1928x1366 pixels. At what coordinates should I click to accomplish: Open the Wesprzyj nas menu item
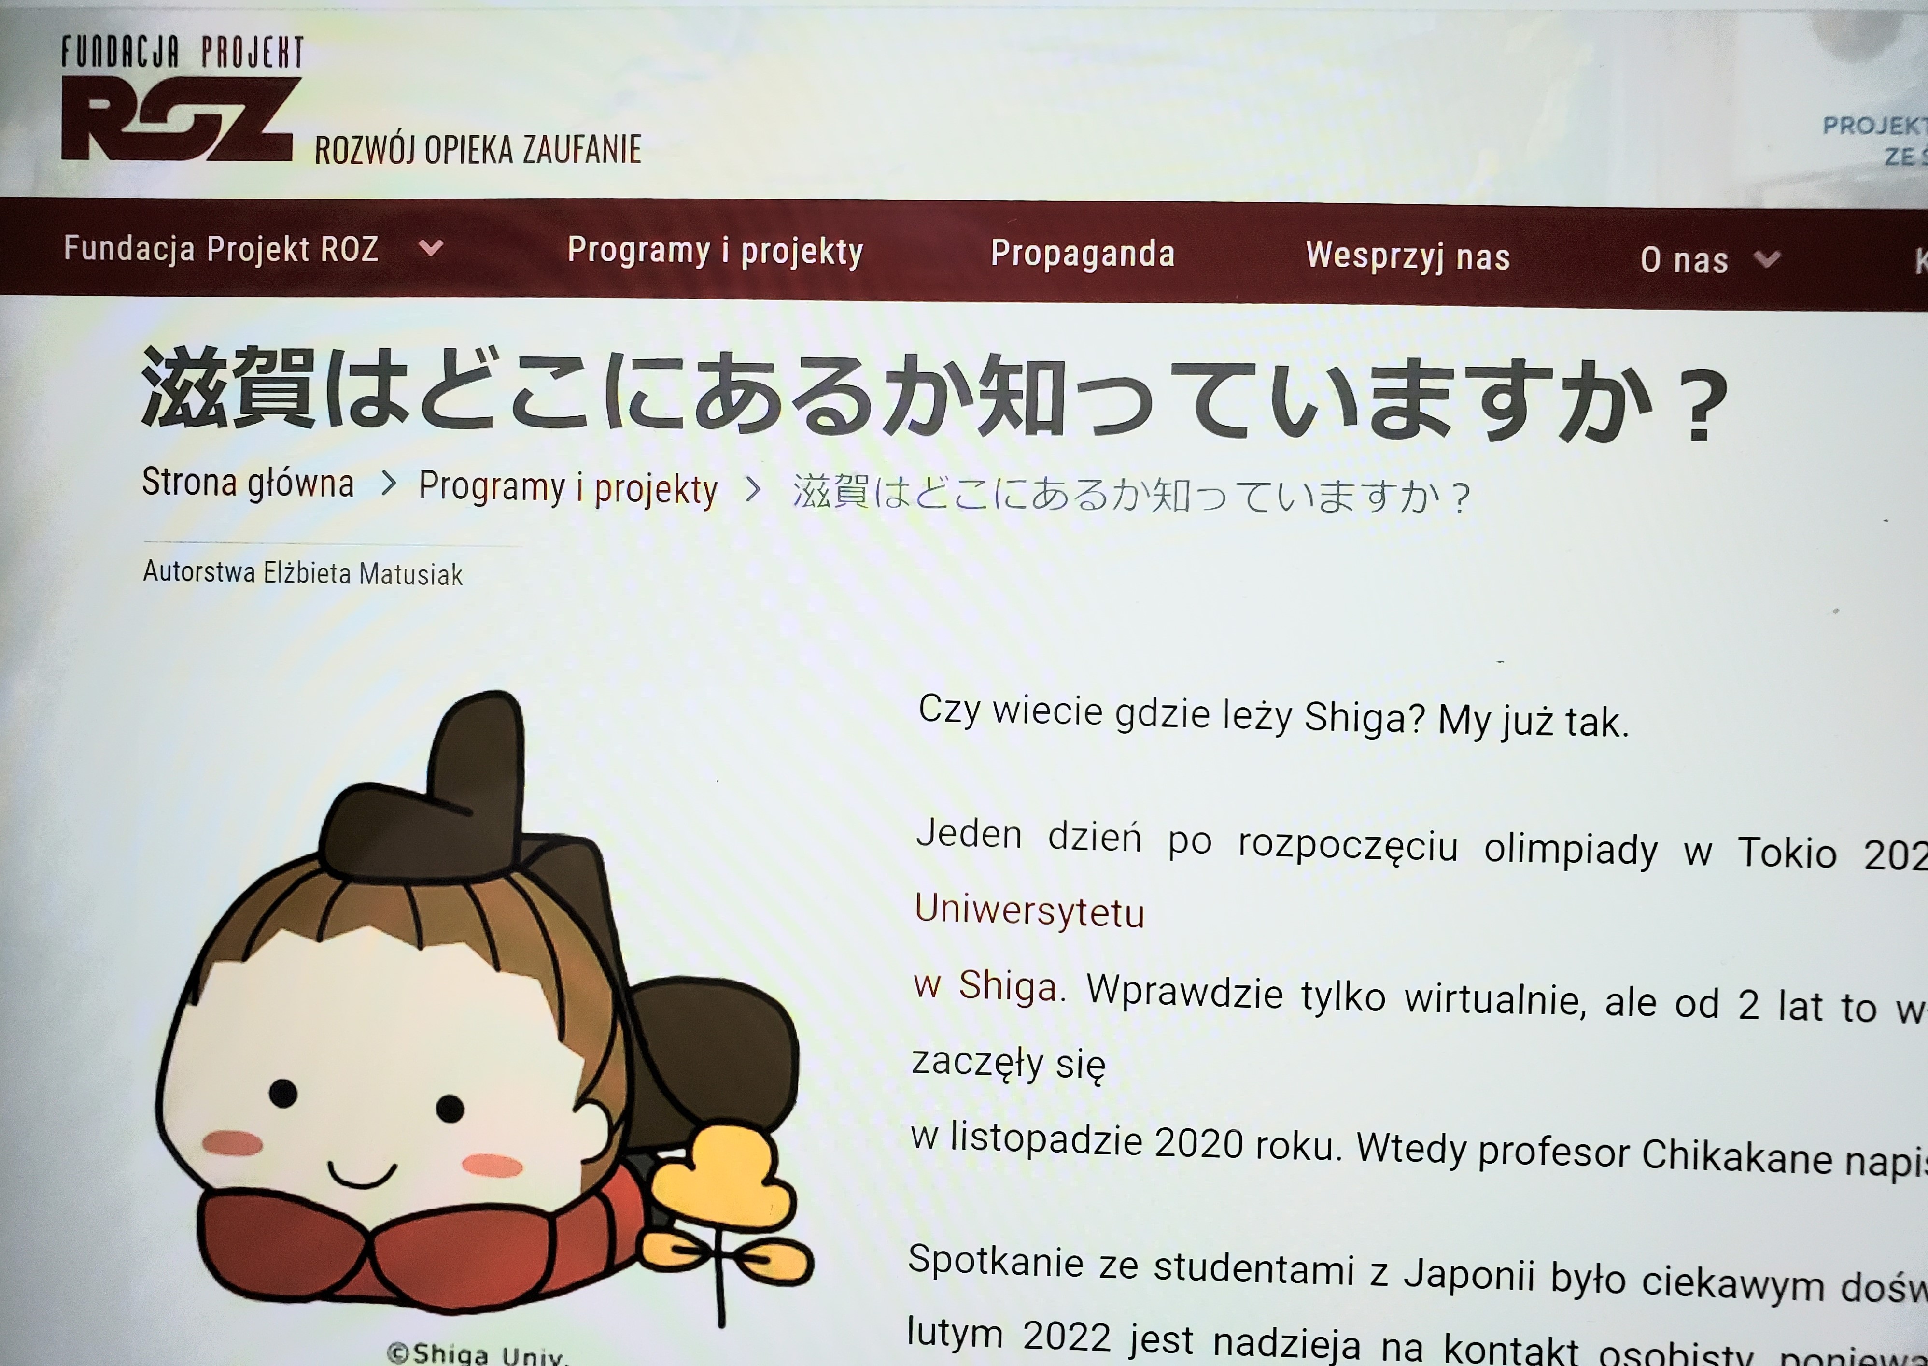pyautogui.click(x=1408, y=256)
